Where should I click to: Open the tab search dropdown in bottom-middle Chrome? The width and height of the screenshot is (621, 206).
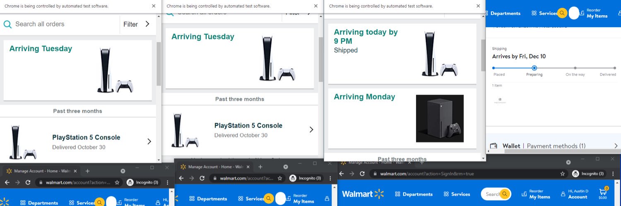coord(286,167)
